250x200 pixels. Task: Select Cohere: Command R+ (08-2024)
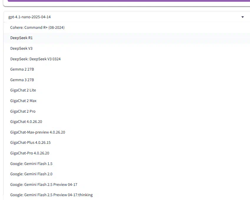pyautogui.click(x=127, y=28)
